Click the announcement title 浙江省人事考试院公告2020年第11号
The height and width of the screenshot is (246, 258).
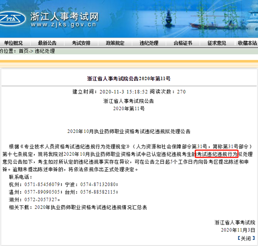[129, 79]
